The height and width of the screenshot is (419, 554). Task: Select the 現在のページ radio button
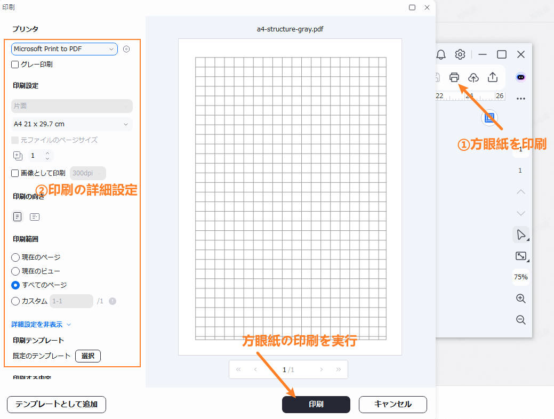15,257
